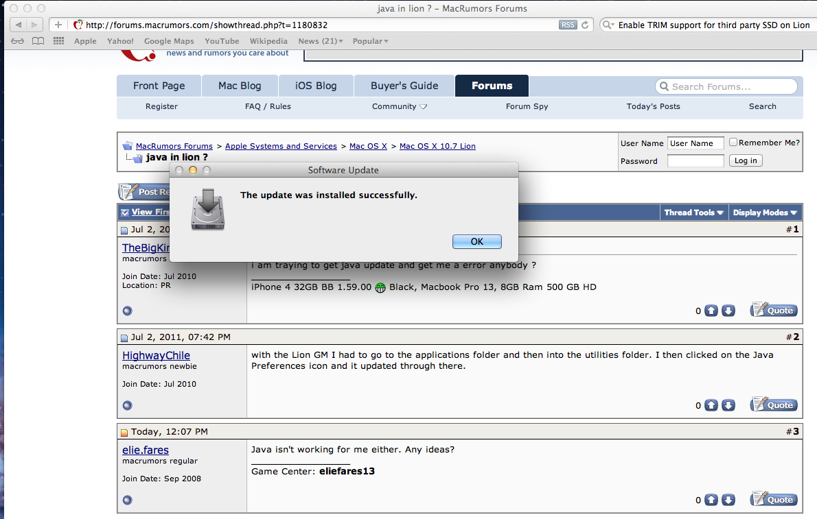Viewport: 817px width, 519px height.
Task: Click the Safari address bar URL
Action: [x=207, y=25]
